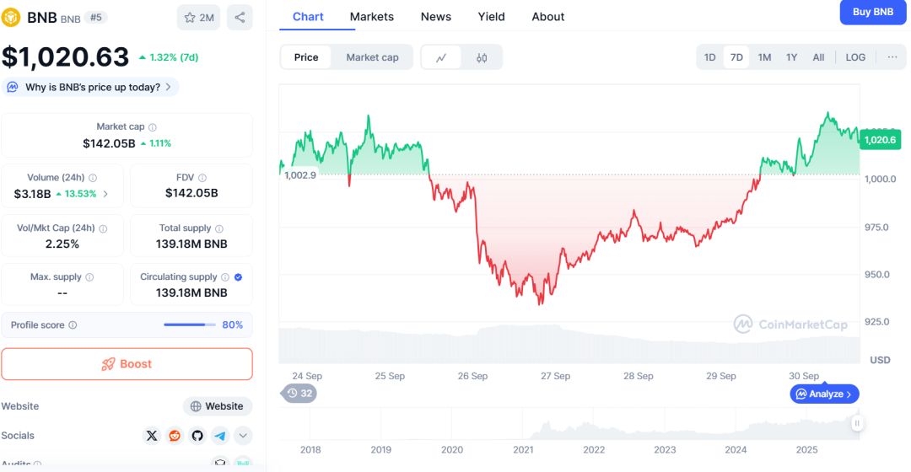911x472 pixels.
Task: Open chart more options ellipsis menu
Action: click(892, 57)
